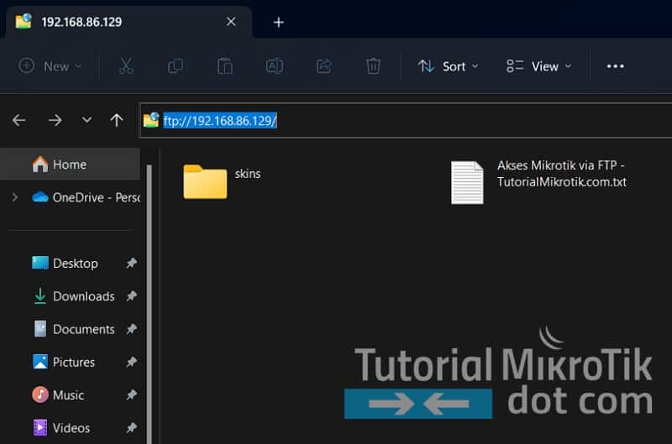672x444 pixels.
Task: Click the Delete trash icon
Action: click(373, 66)
